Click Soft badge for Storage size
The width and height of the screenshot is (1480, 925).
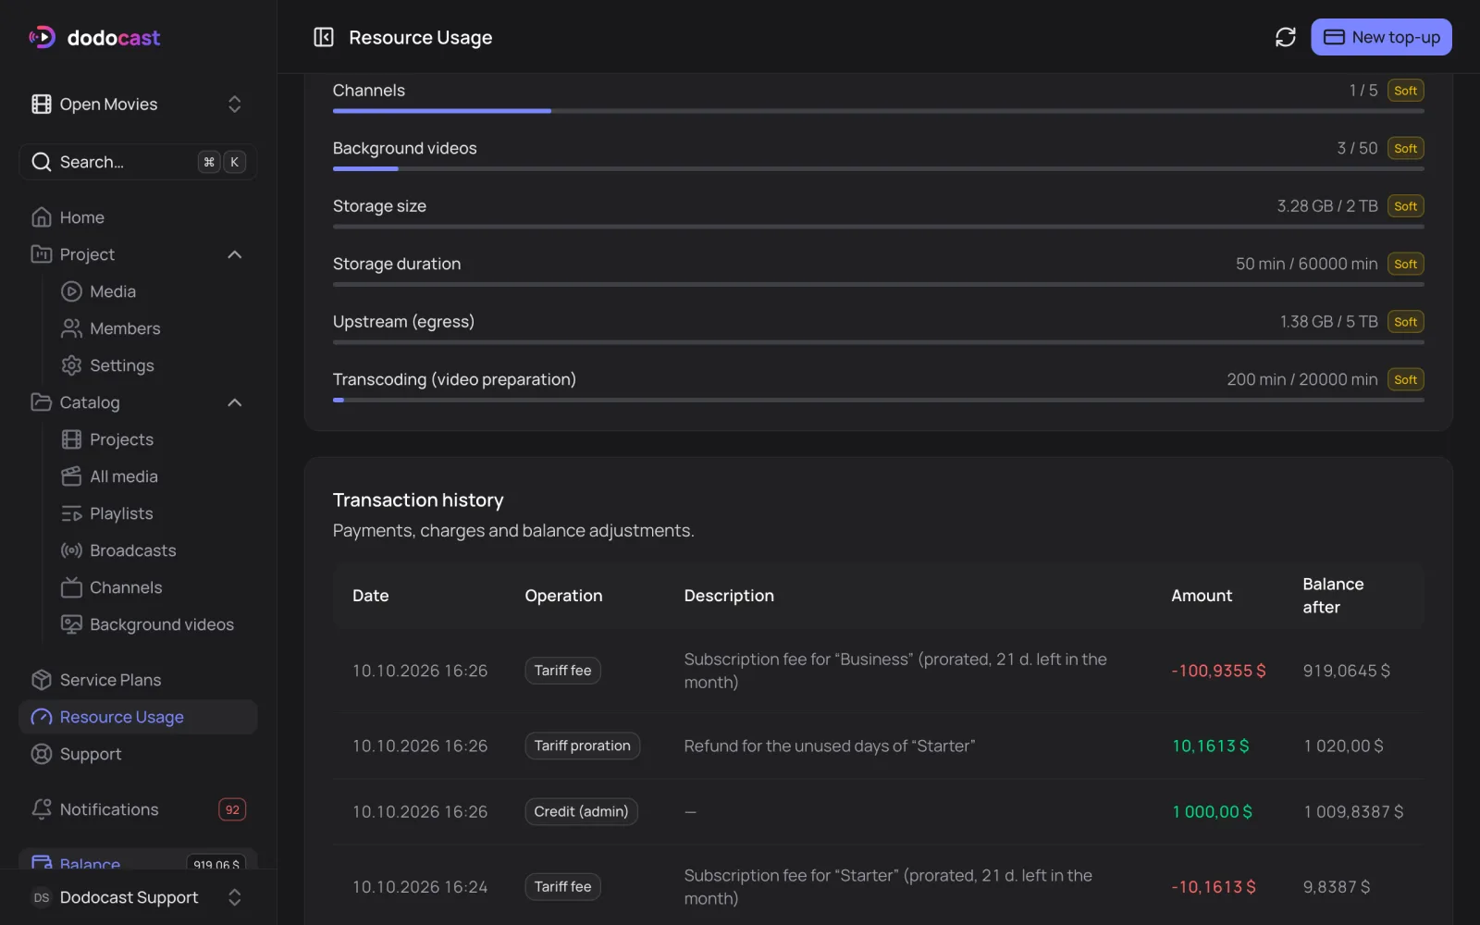[1405, 206]
